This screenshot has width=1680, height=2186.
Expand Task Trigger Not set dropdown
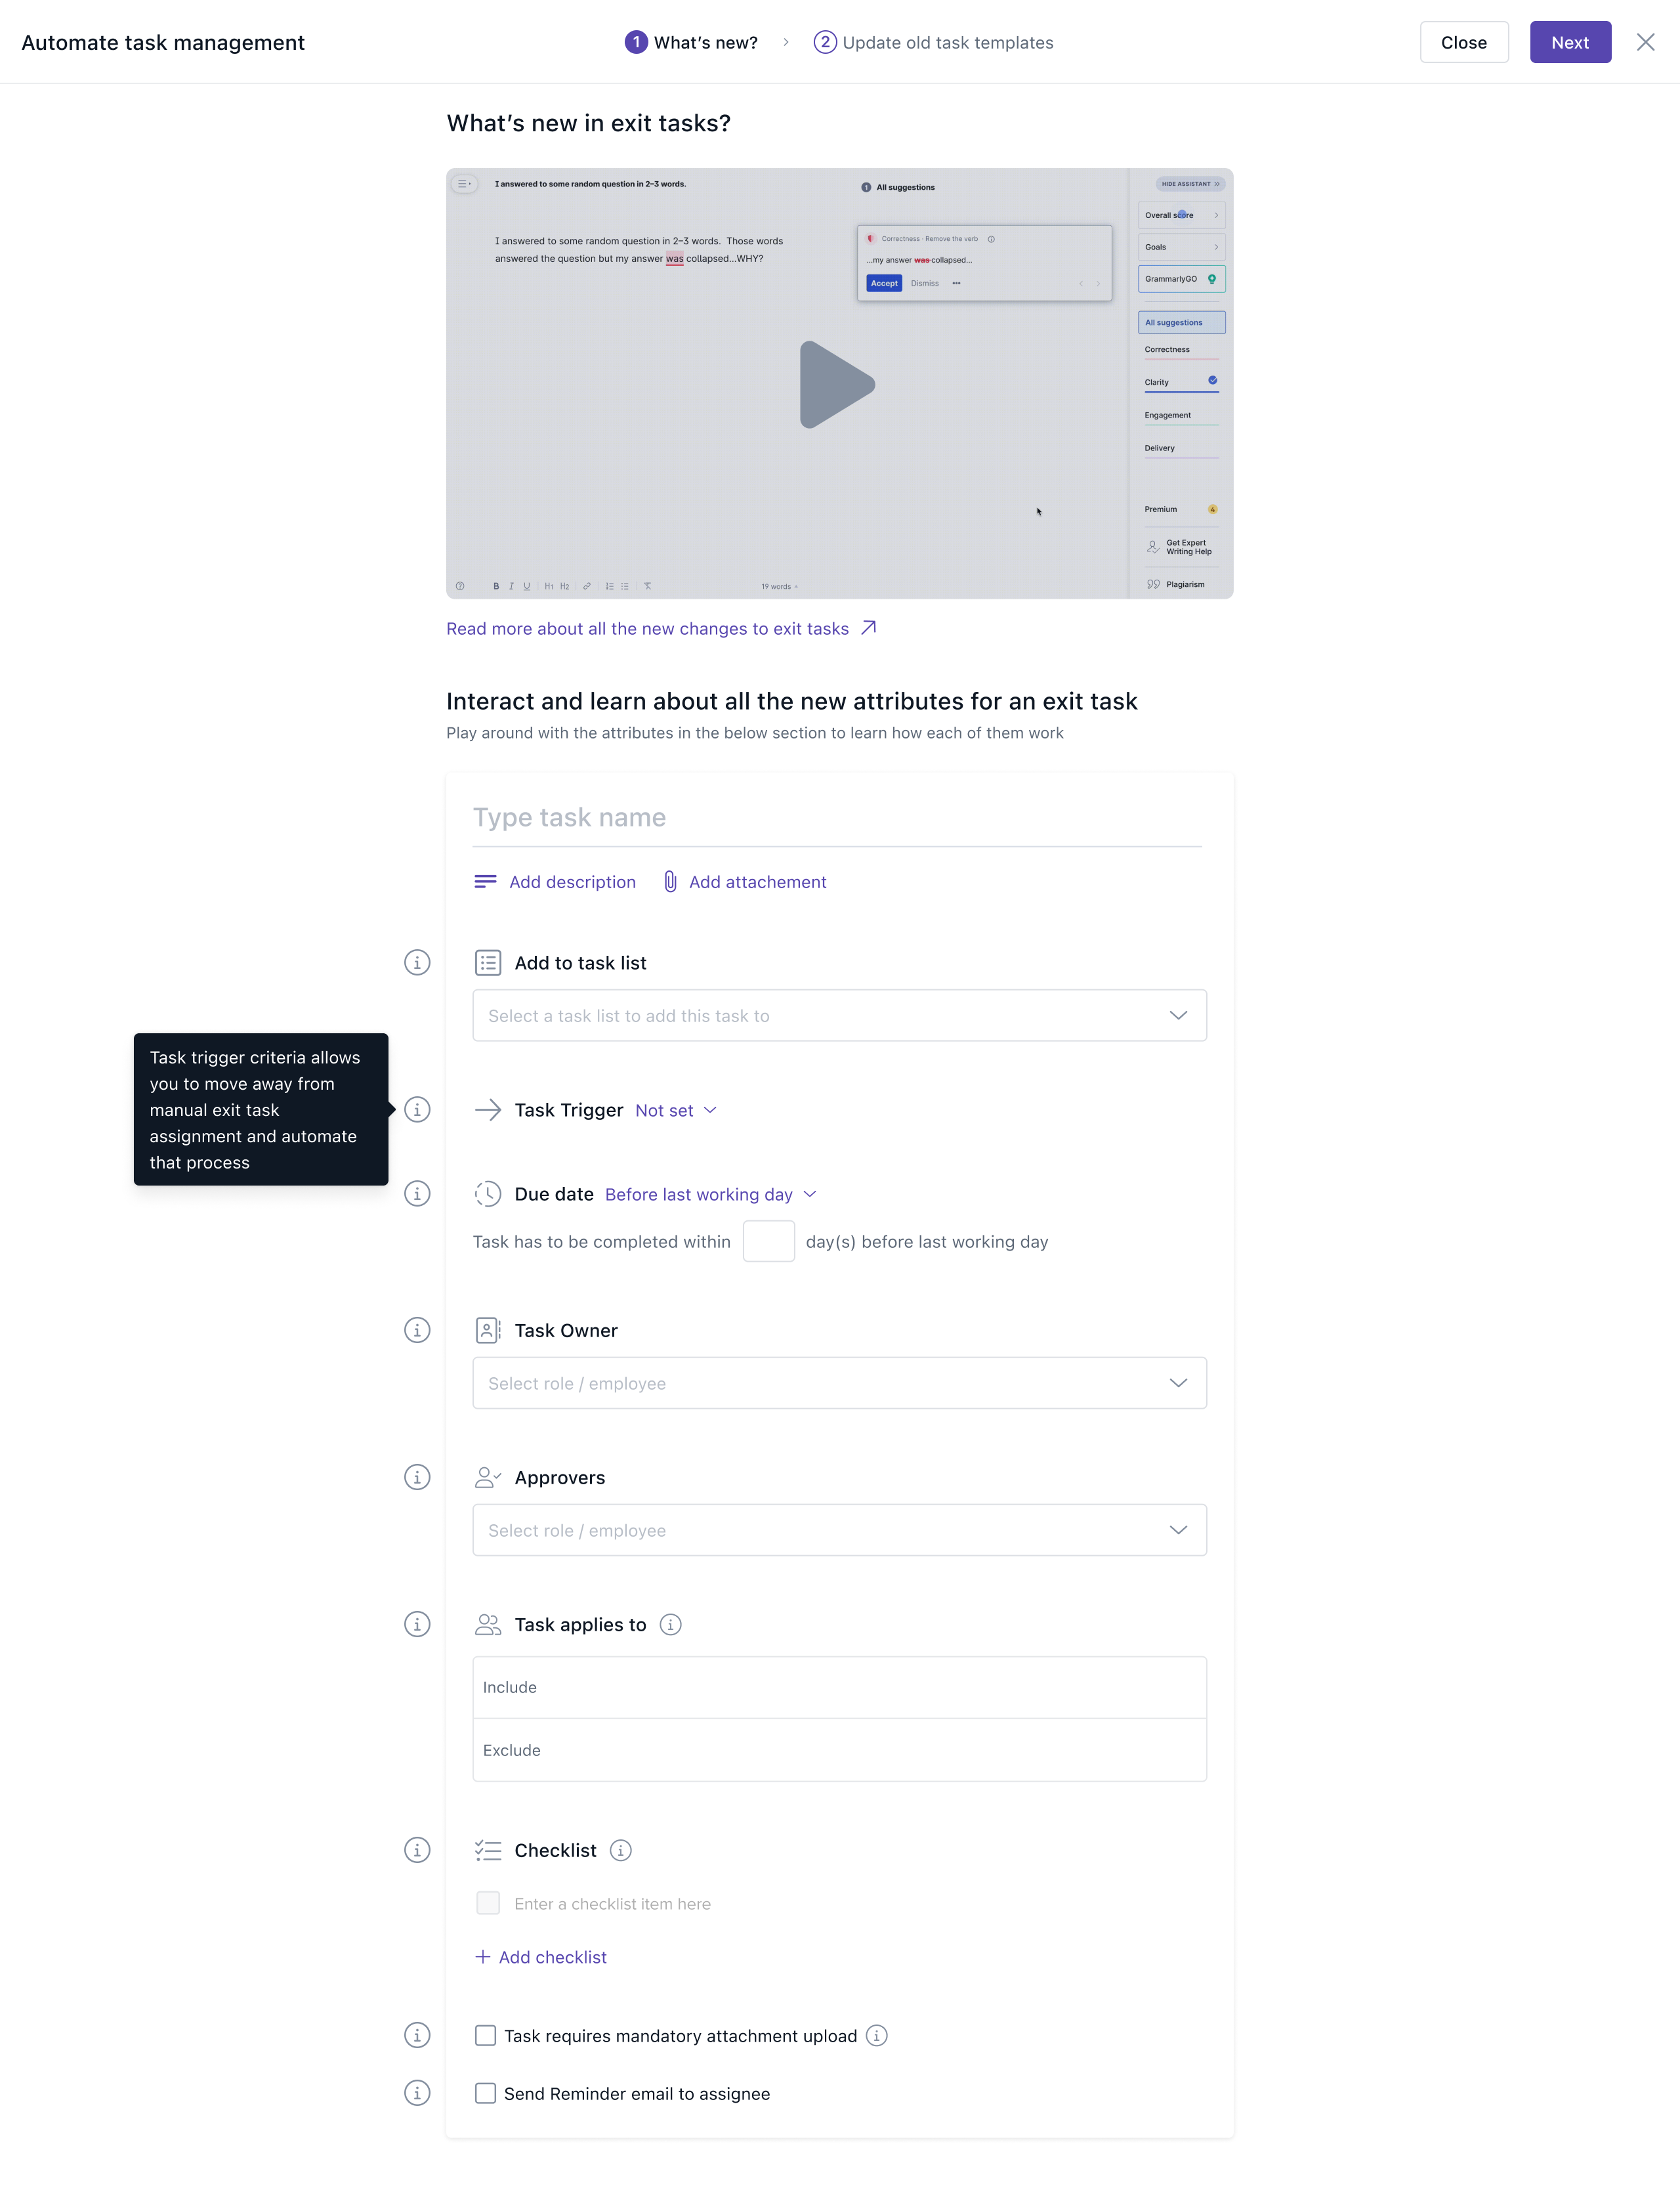[676, 1111]
